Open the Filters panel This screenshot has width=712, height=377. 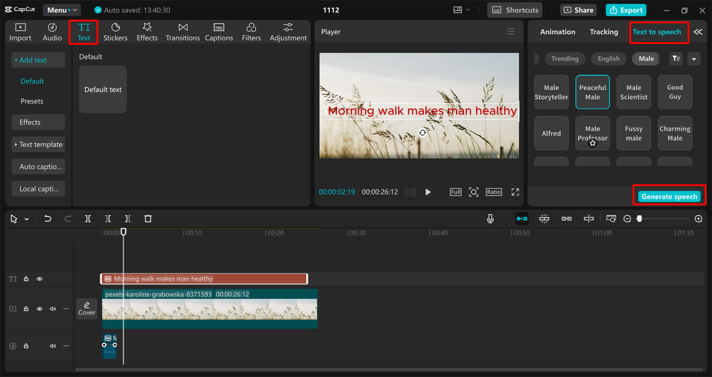[x=251, y=32]
